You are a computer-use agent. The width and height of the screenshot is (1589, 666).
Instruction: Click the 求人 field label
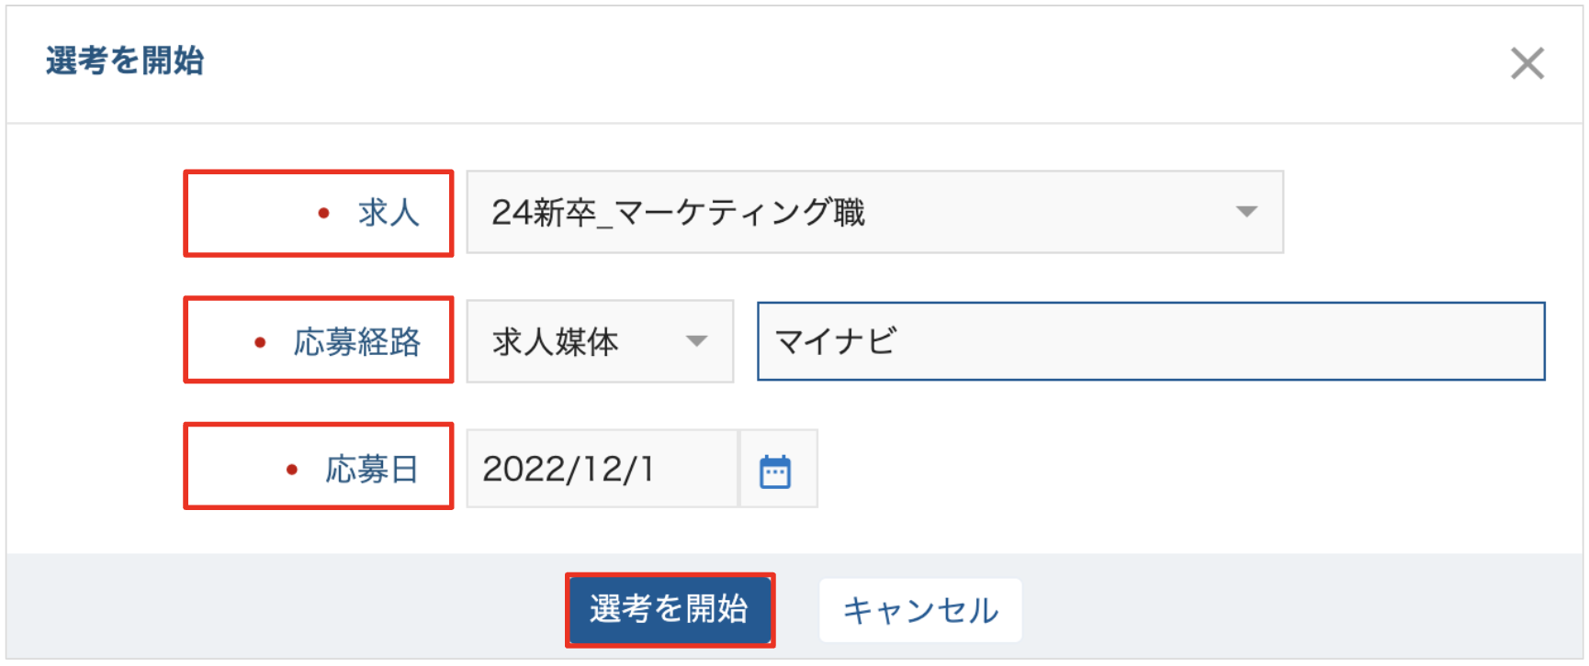tap(389, 213)
